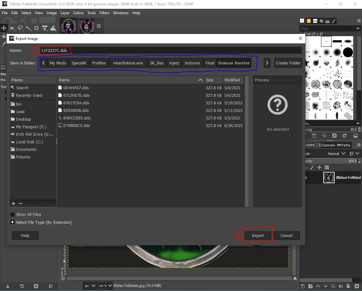The image size is (362, 291).
Task: Open the brushes filter dropdown
Action: click(x=358, y=28)
